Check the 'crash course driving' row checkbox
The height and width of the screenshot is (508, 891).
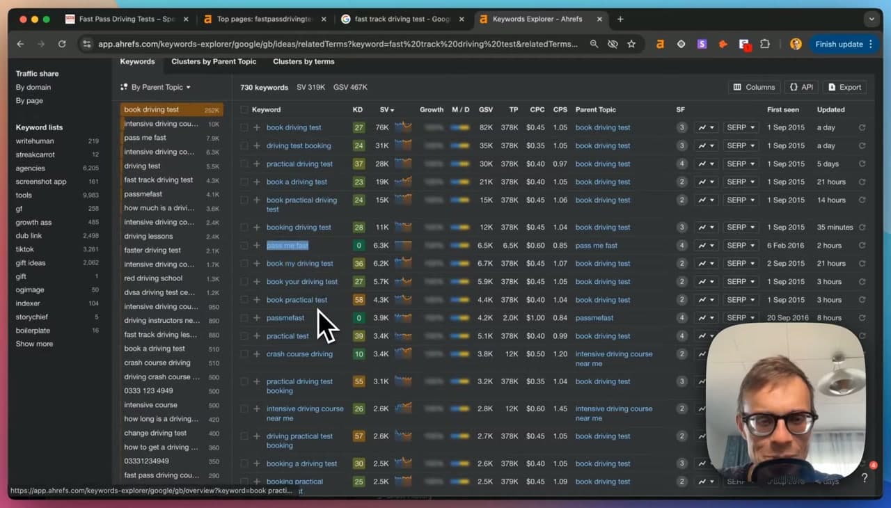(x=244, y=354)
